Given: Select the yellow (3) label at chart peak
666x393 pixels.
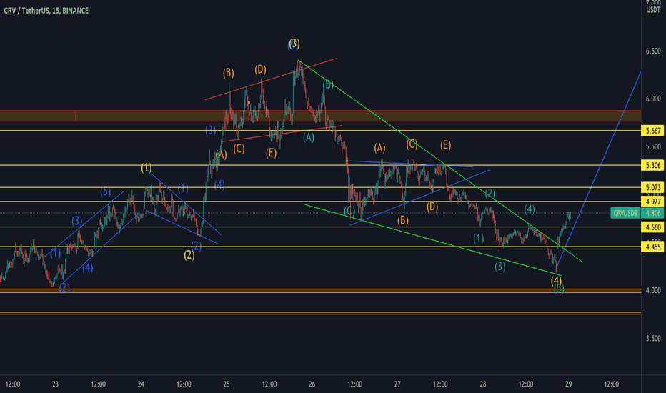Looking at the screenshot, I should [x=294, y=43].
